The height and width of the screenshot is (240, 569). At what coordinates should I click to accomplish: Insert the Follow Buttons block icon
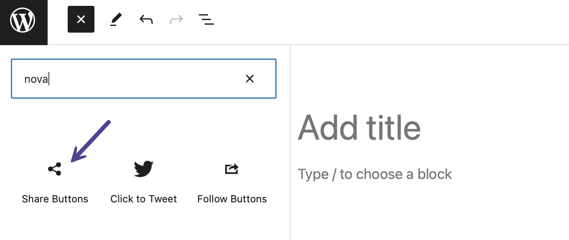[232, 169]
